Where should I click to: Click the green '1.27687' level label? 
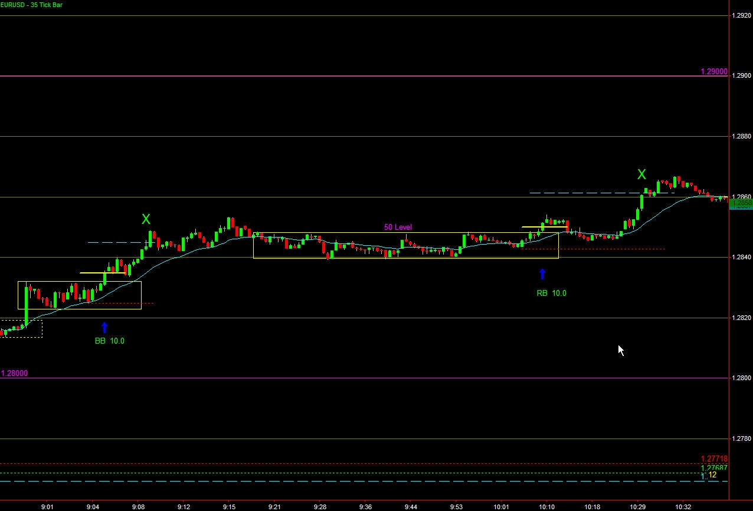(x=714, y=468)
